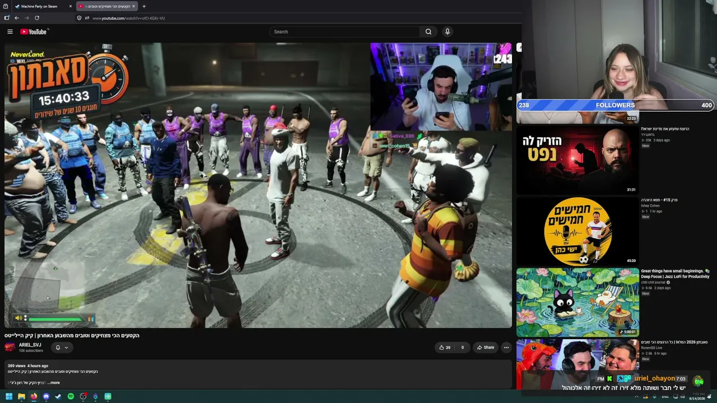Like the video with thumbs-up showing 39
The width and height of the screenshot is (717, 403).
coord(445,348)
